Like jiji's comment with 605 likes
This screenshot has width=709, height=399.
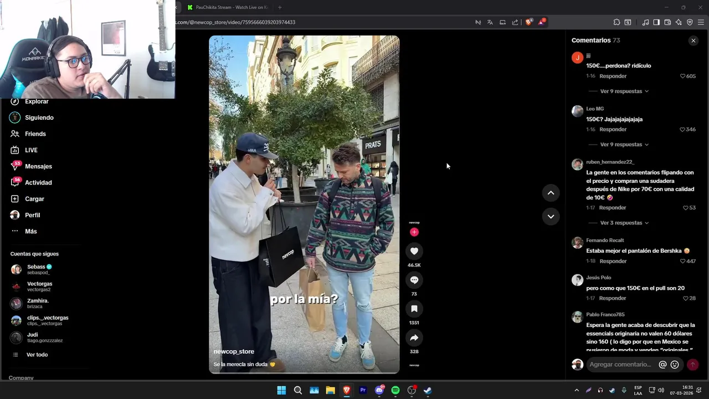click(682, 76)
